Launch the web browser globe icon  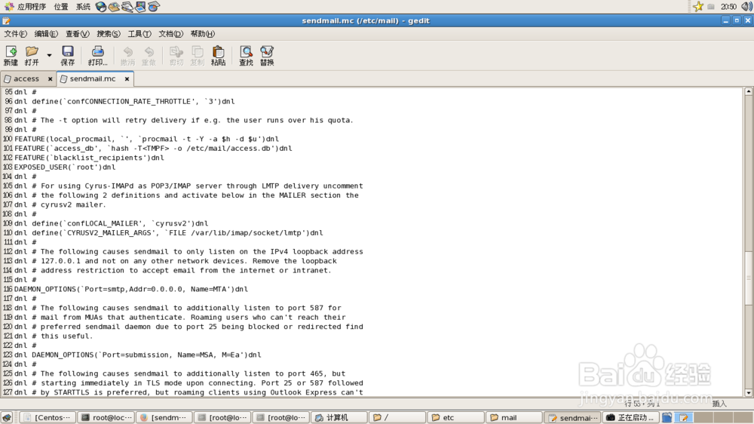[x=101, y=7]
